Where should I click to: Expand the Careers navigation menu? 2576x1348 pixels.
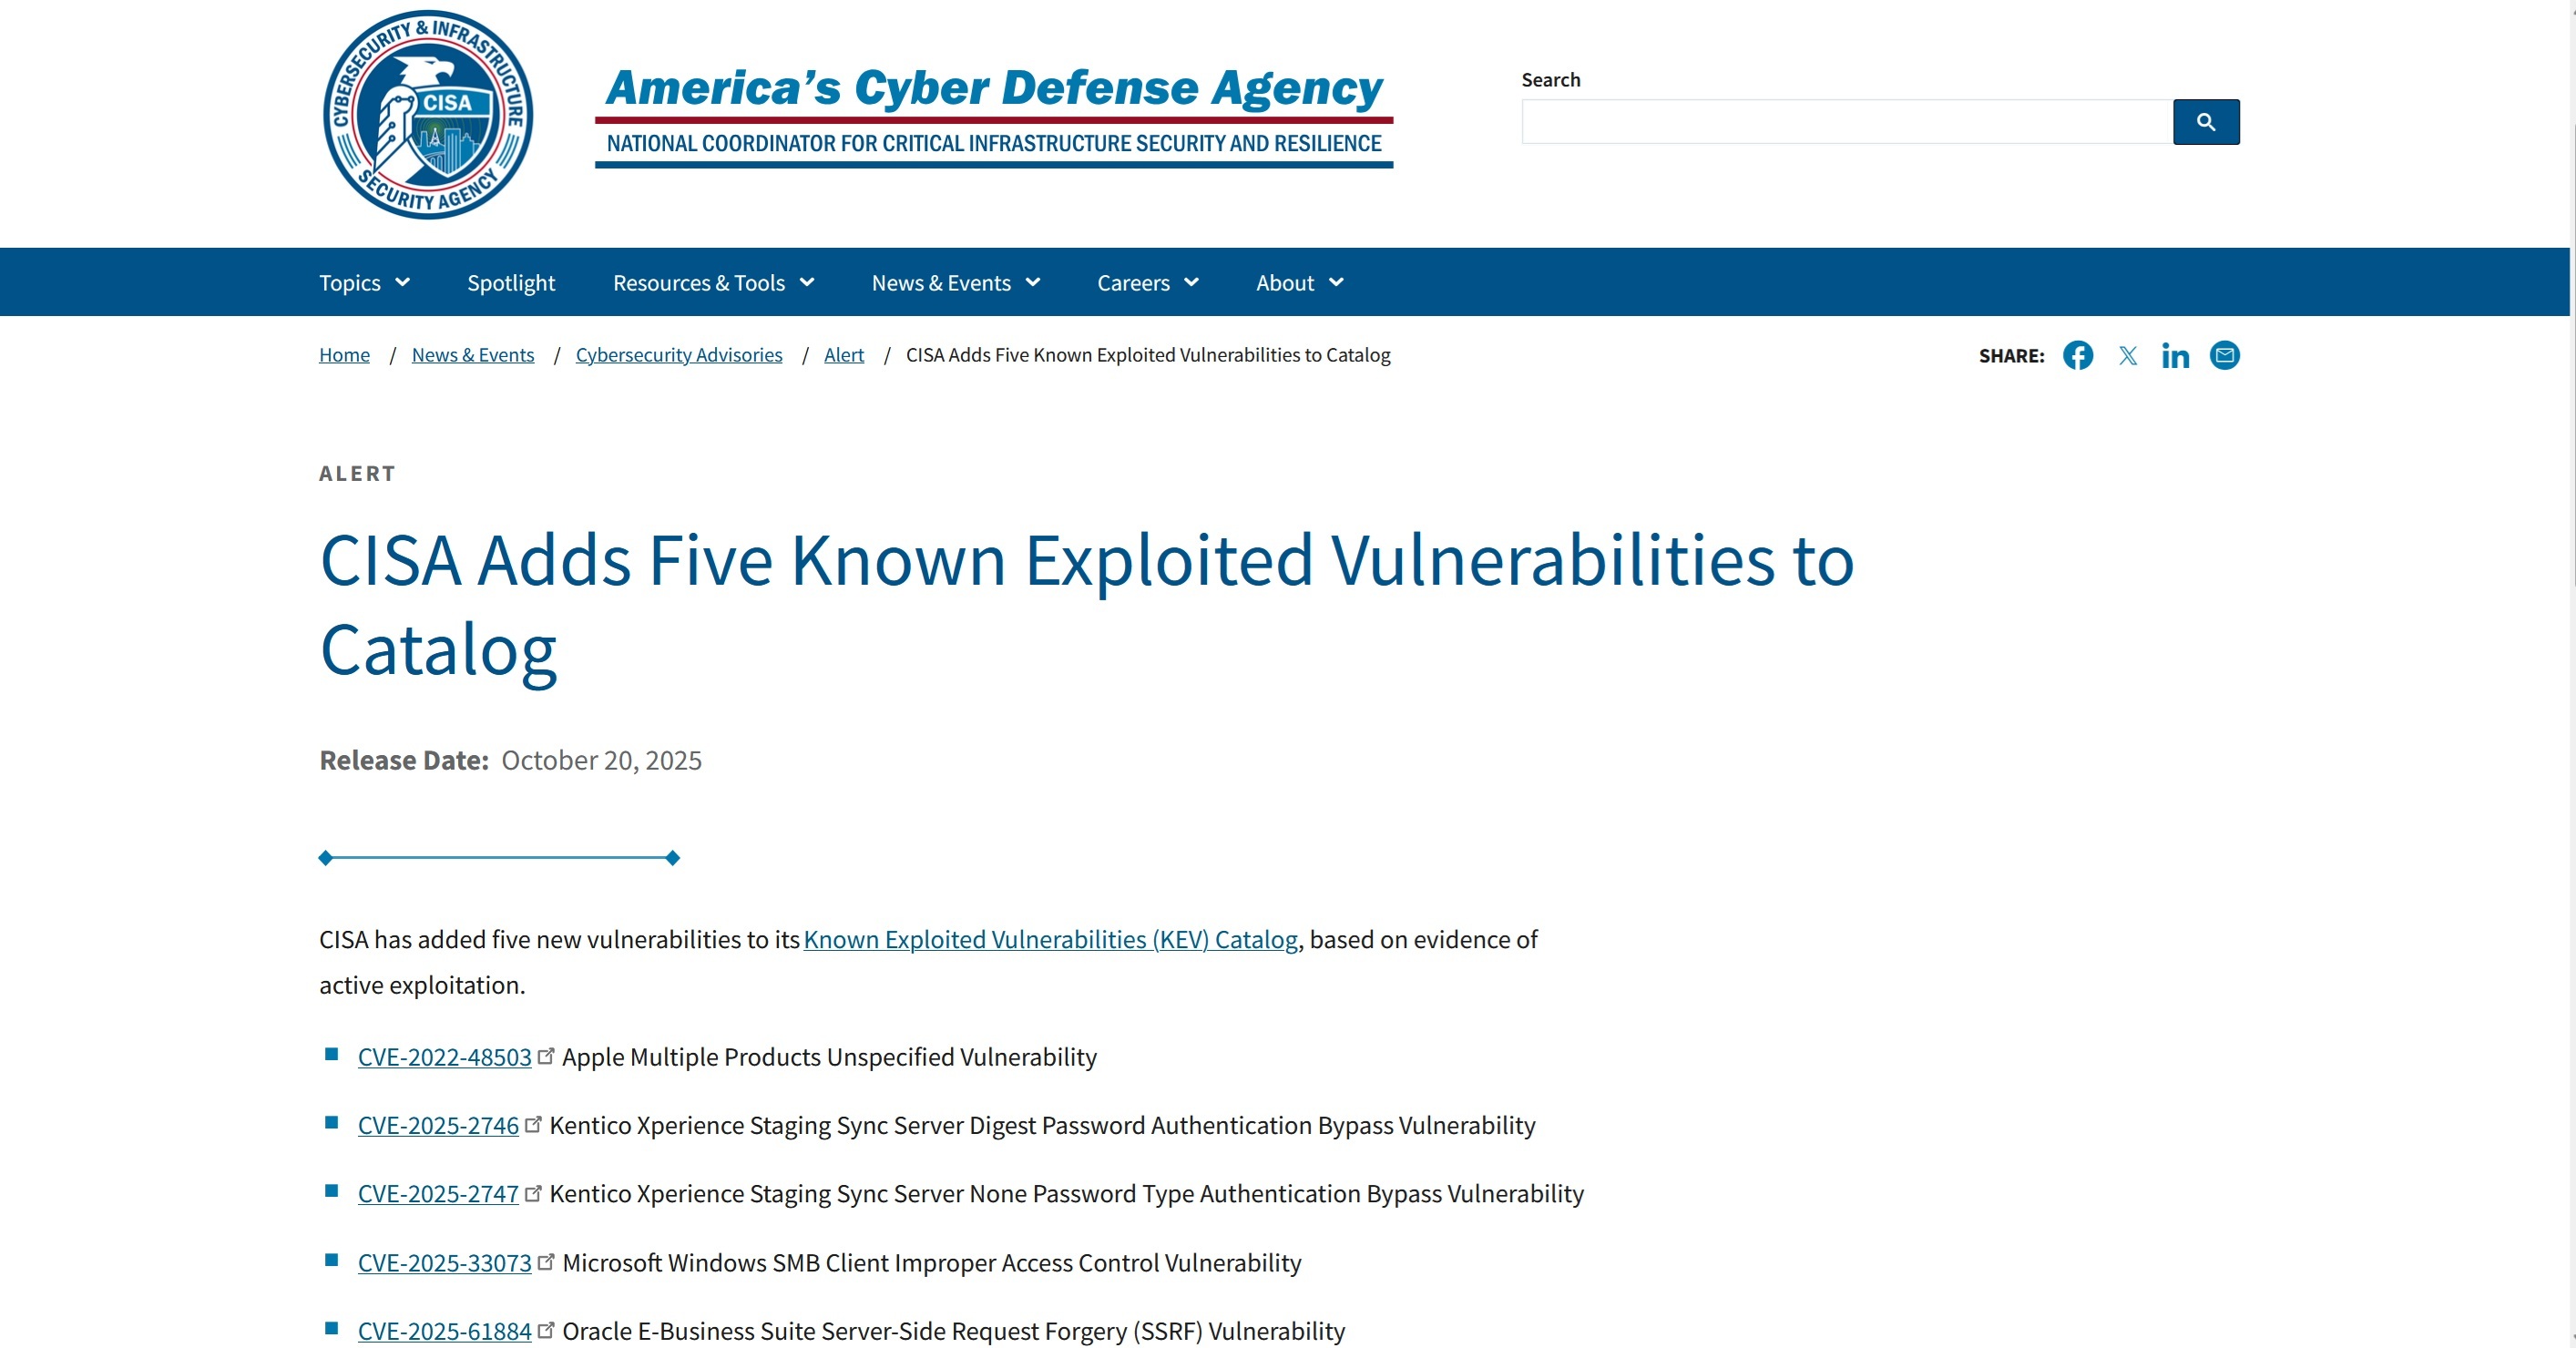coord(1147,283)
